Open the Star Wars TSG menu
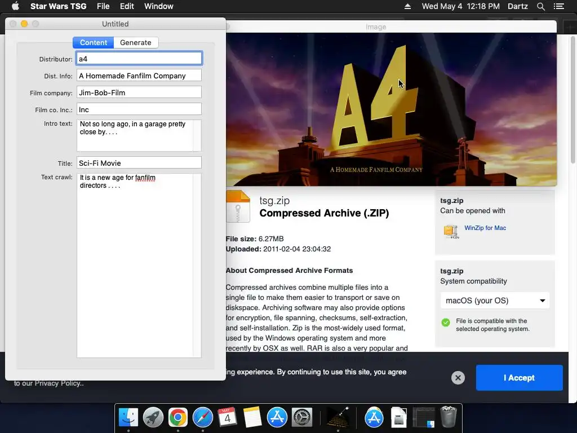Image resolution: width=577 pixels, height=433 pixels. (x=58, y=6)
